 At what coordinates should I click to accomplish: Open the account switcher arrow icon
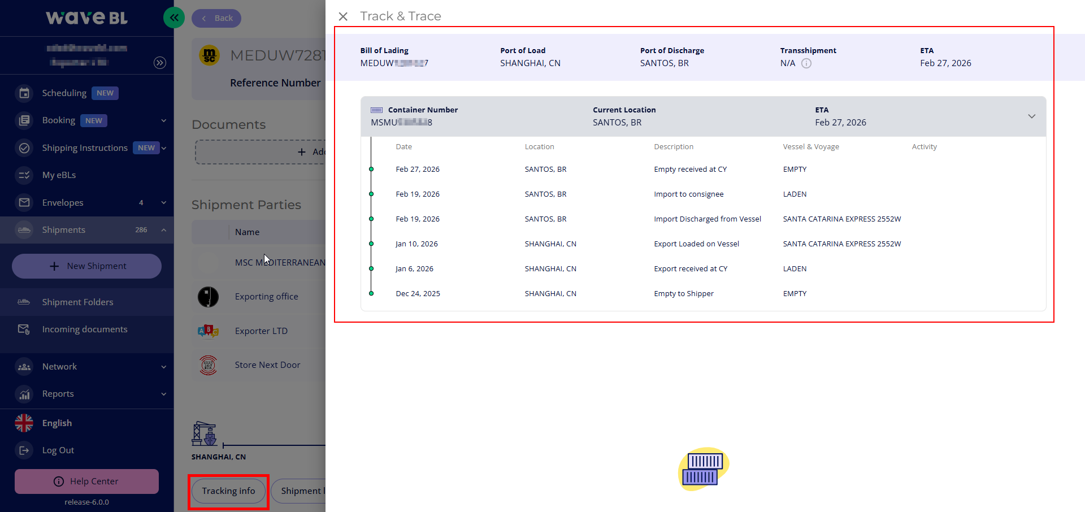160,63
